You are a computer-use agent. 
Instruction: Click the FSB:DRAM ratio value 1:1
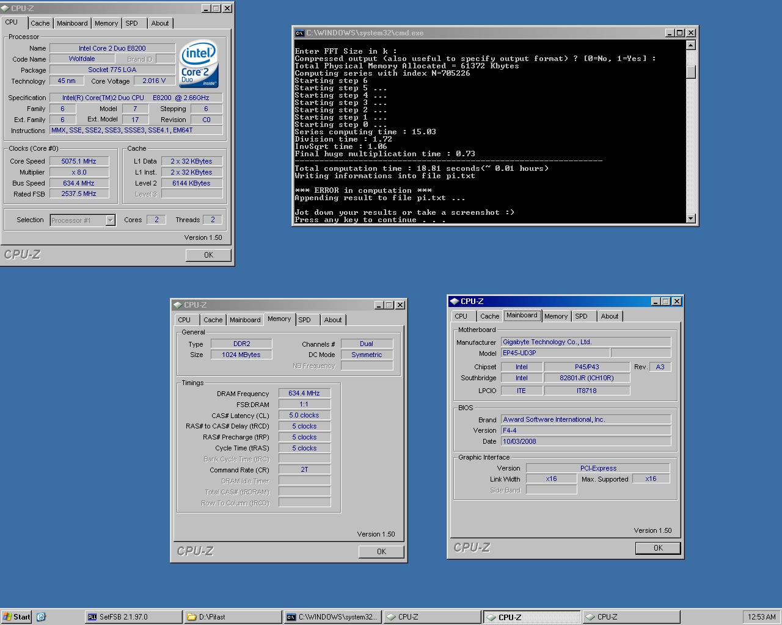tap(304, 404)
